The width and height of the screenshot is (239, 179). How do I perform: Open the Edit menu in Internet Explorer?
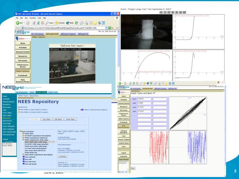point(21,18)
